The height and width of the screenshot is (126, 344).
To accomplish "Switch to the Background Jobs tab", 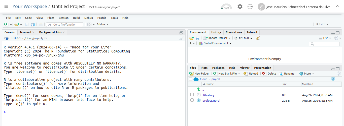I will pyautogui.click(x=50, y=32).
